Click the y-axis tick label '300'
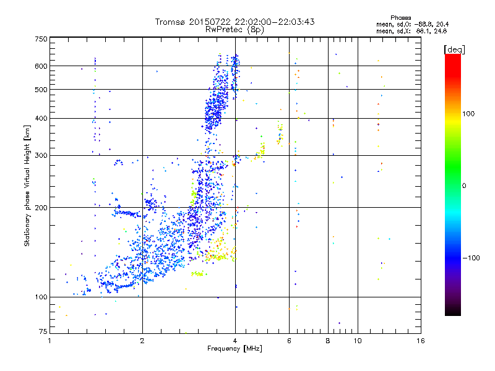This screenshot has height=371, width=495. tap(41, 155)
